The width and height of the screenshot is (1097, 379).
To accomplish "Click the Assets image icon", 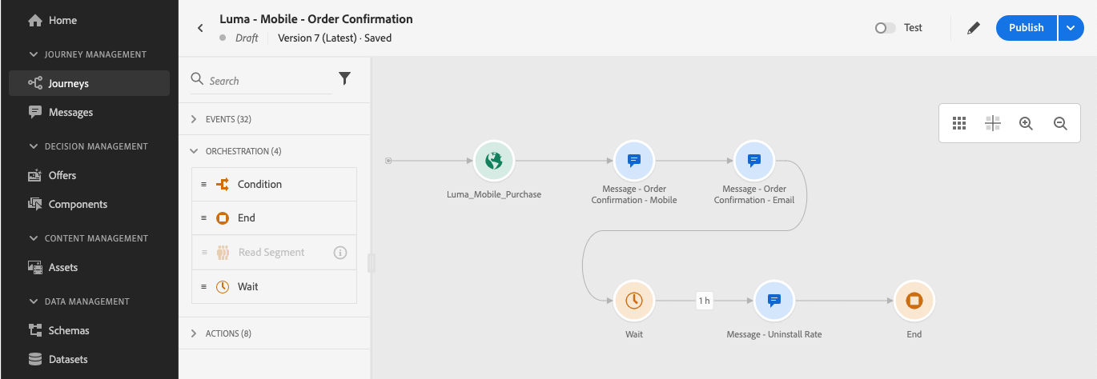I will coord(34,267).
